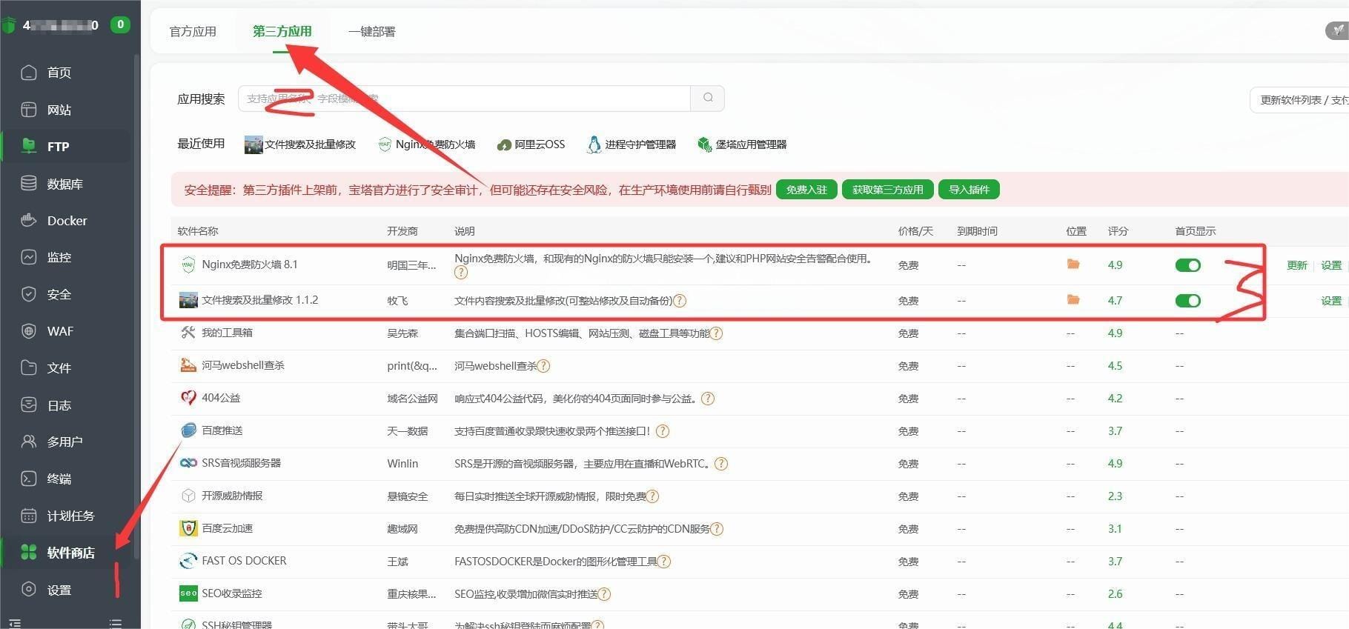Expand the sidebar list icon at bottom

pos(115,623)
